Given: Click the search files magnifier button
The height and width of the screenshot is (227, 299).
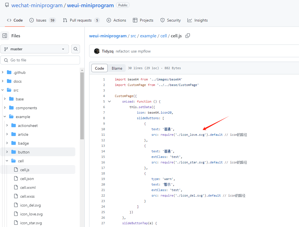Looking at the screenshot, I should point(76,49).
